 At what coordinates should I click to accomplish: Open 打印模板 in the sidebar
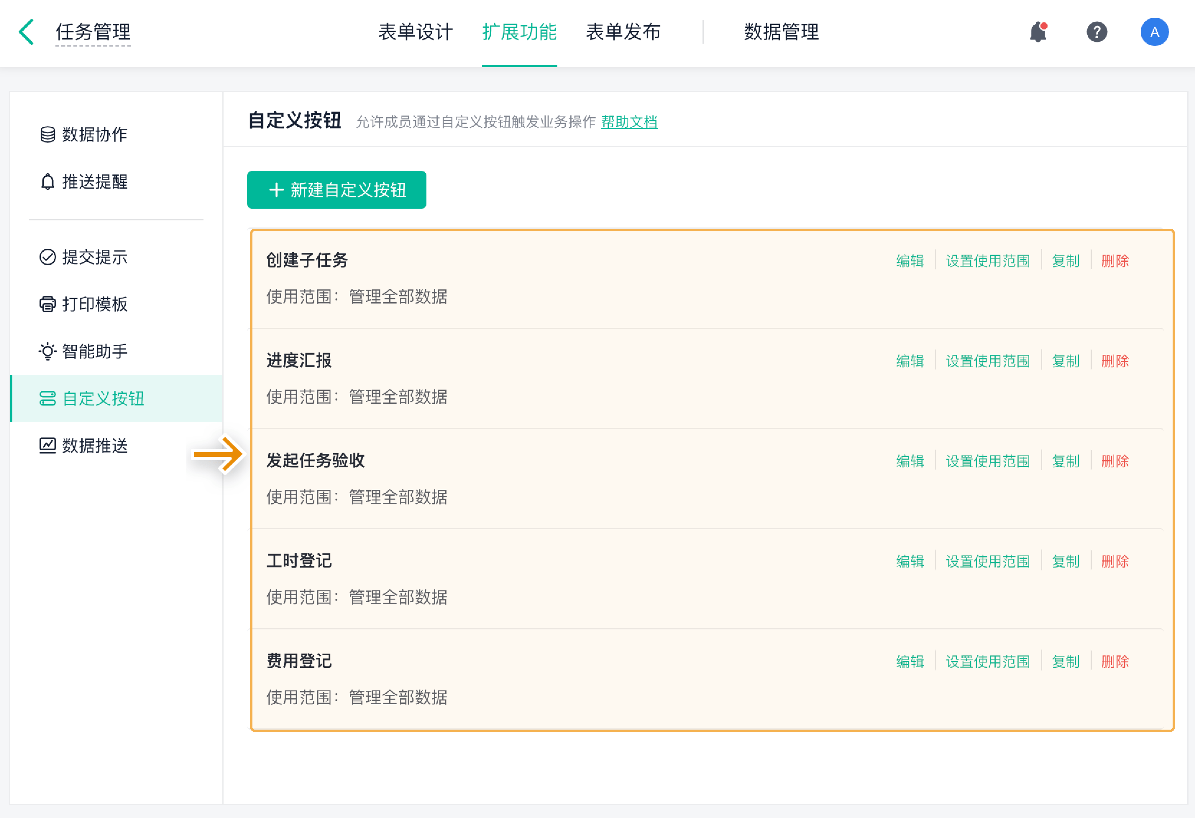click(x=116, y=304)
